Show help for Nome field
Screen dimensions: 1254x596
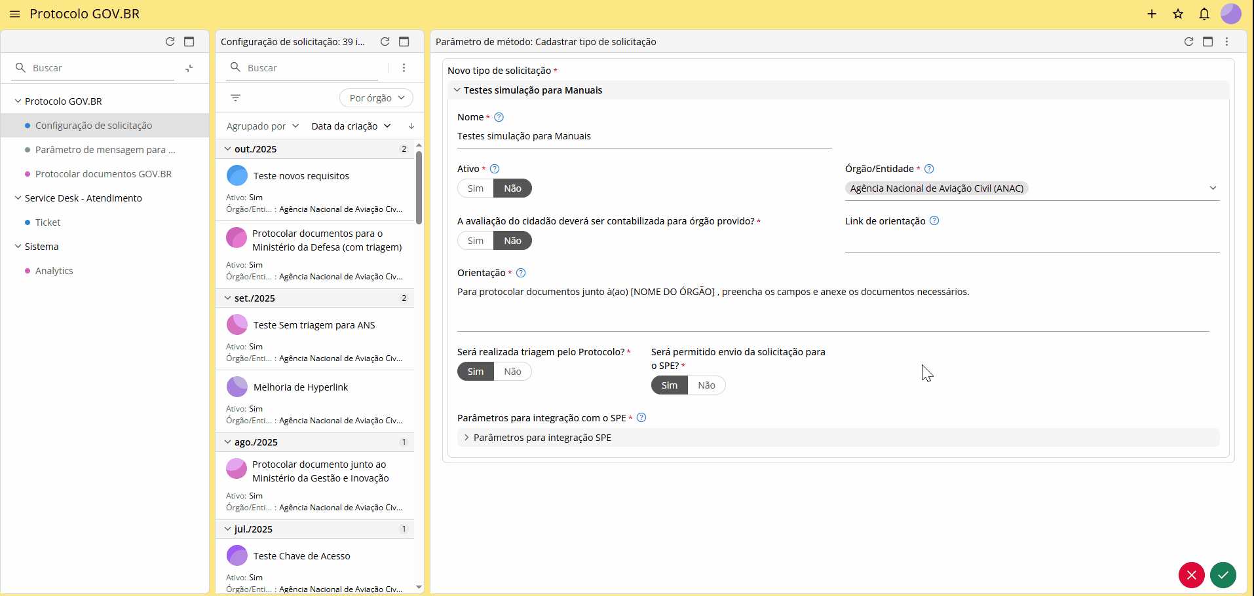[499, 117]
